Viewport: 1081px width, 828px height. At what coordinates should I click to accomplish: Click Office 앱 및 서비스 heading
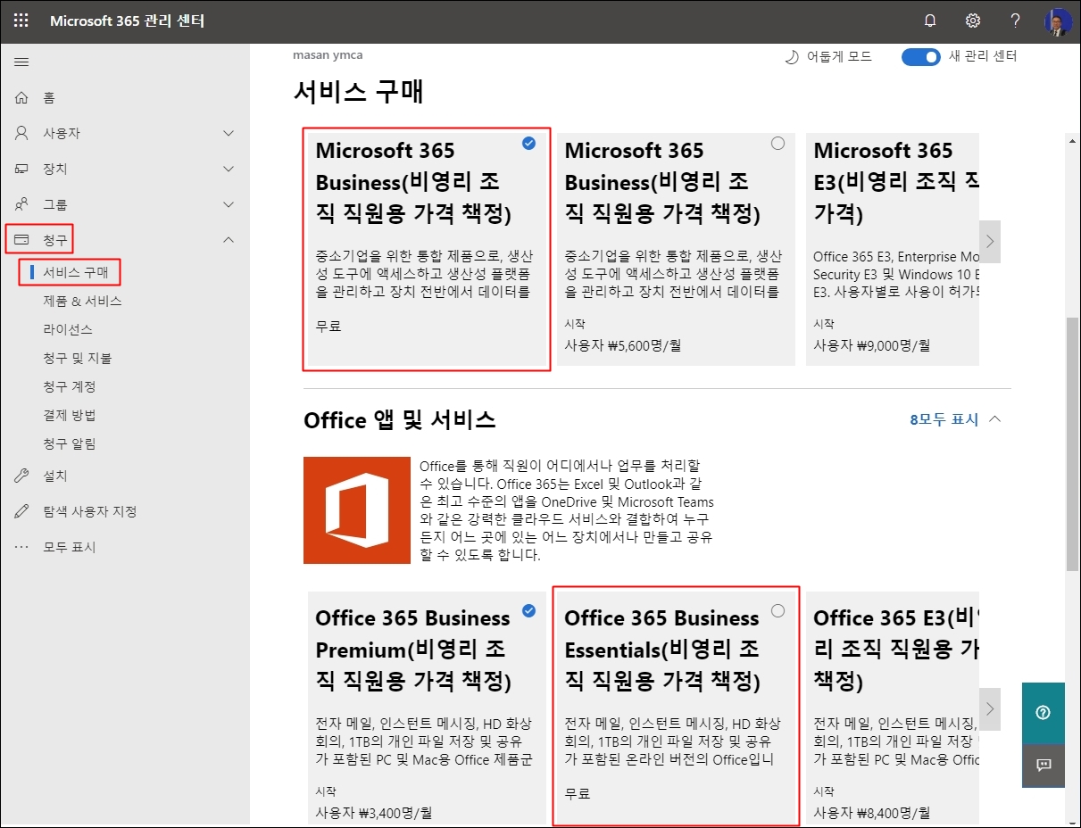399,419
